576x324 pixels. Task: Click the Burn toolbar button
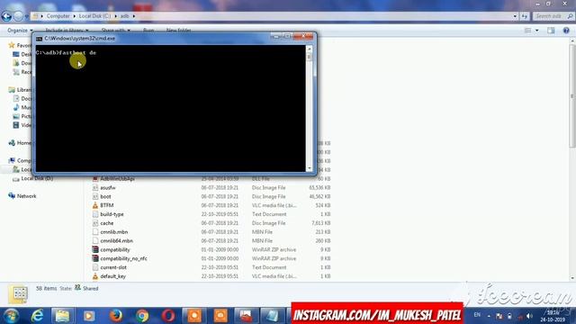(148, 30)
